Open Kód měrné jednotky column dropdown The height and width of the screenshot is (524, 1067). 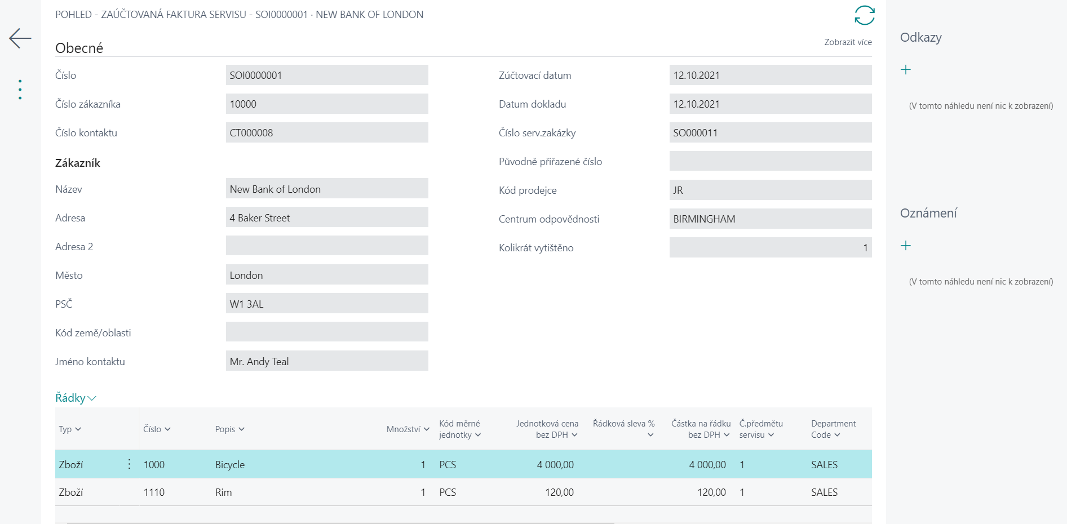[460, 429]
